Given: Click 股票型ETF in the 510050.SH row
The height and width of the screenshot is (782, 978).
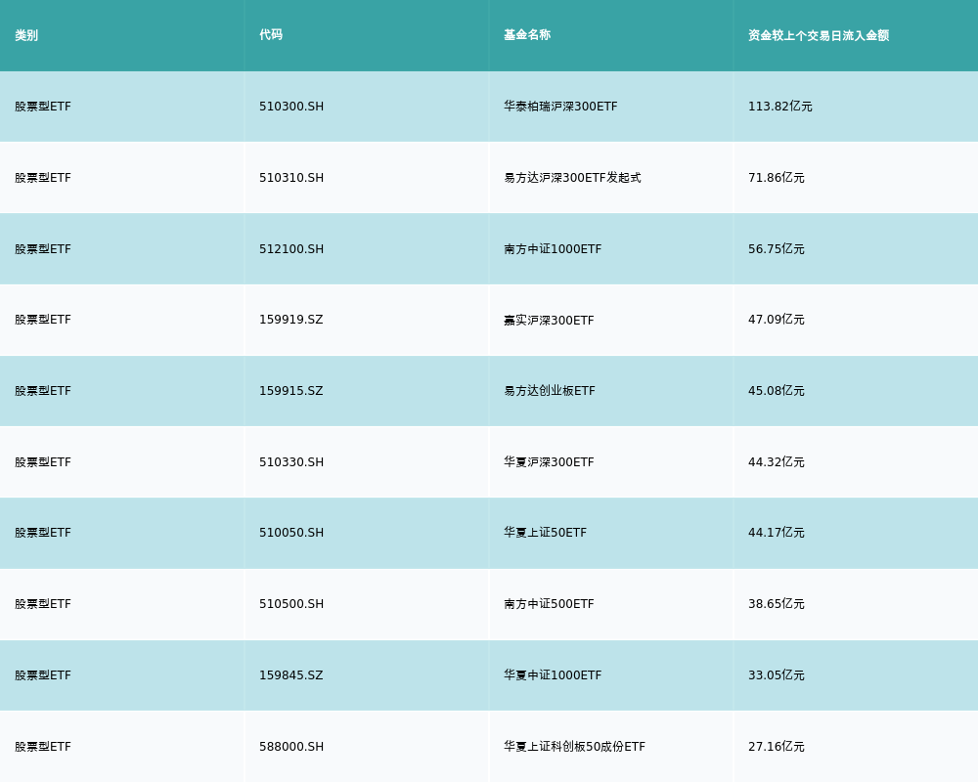Looking at the screenshot, I should (x=43, y=533).
